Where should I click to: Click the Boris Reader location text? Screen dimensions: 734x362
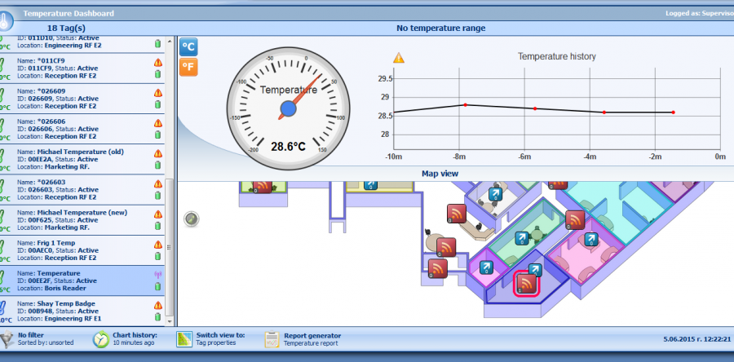pyautogui.click(x=65, y=288)
